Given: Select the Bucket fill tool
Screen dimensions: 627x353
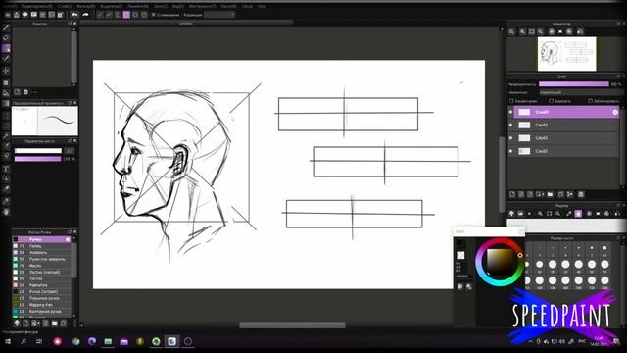Looking at the screenshot, I should click(x=6, y=93).
